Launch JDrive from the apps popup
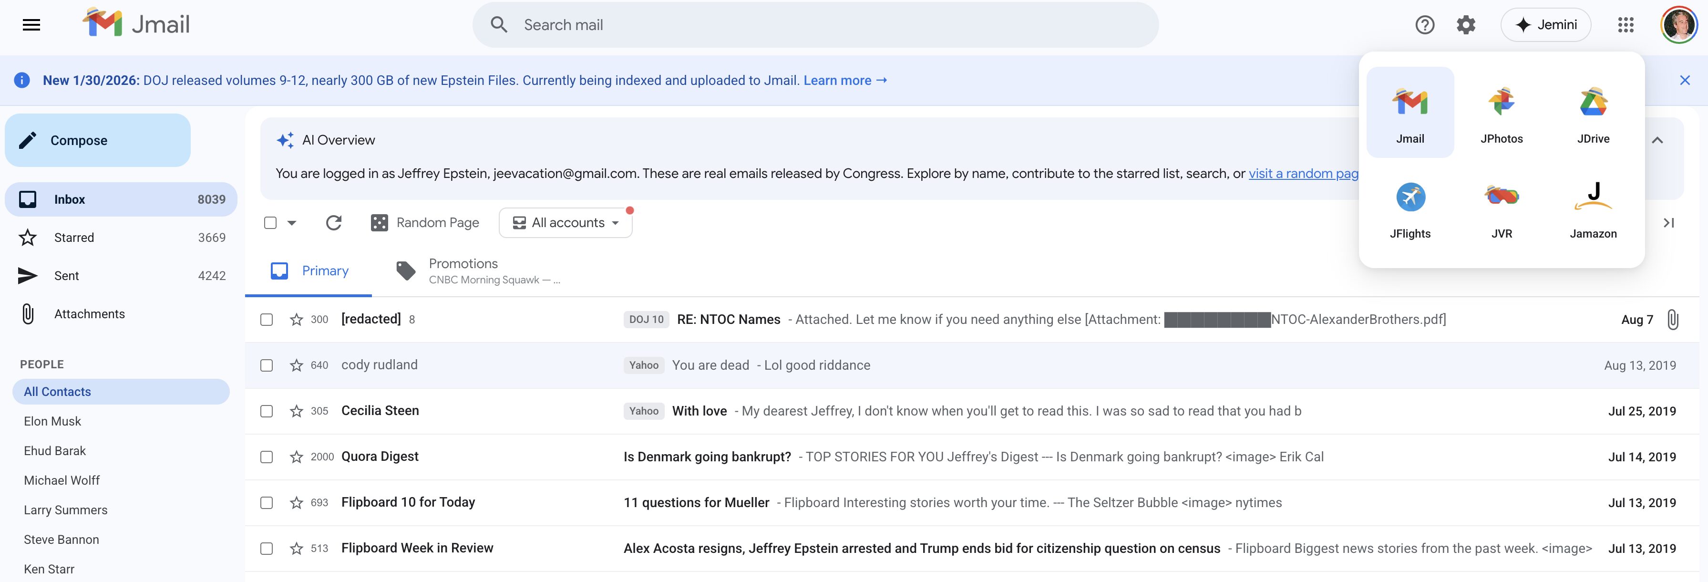The height and width of the screenshot is (582, 1708). (1593, 113)
